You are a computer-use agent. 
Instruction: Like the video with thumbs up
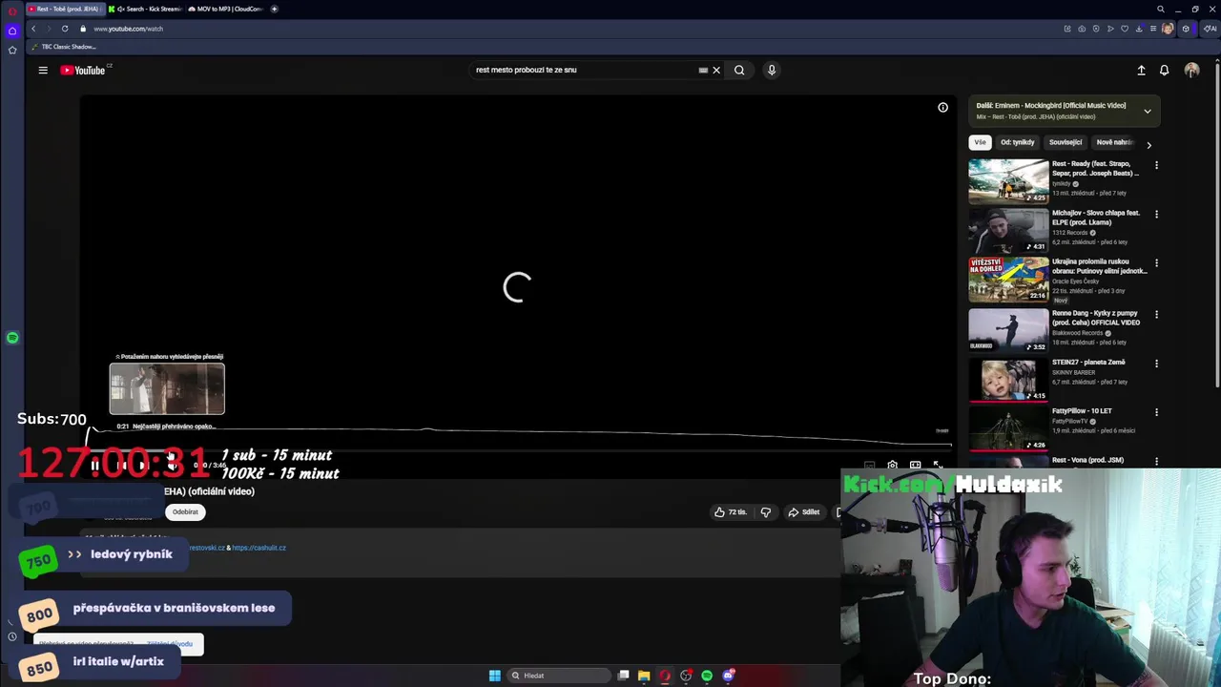[x=731, y=512]
